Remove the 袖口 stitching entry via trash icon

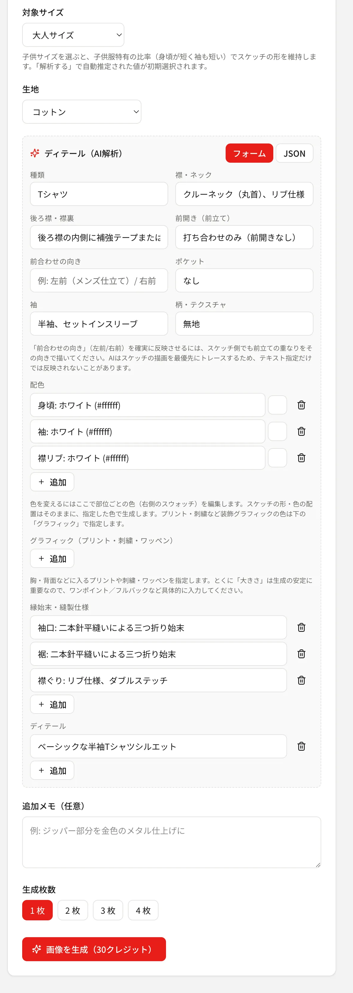click(x=301, y=628)
